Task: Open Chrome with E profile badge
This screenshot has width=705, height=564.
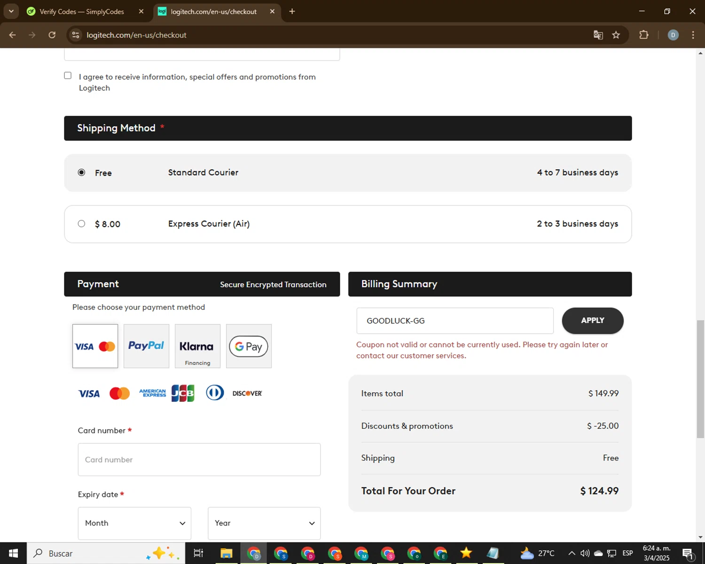Action: tap(440, 553)
